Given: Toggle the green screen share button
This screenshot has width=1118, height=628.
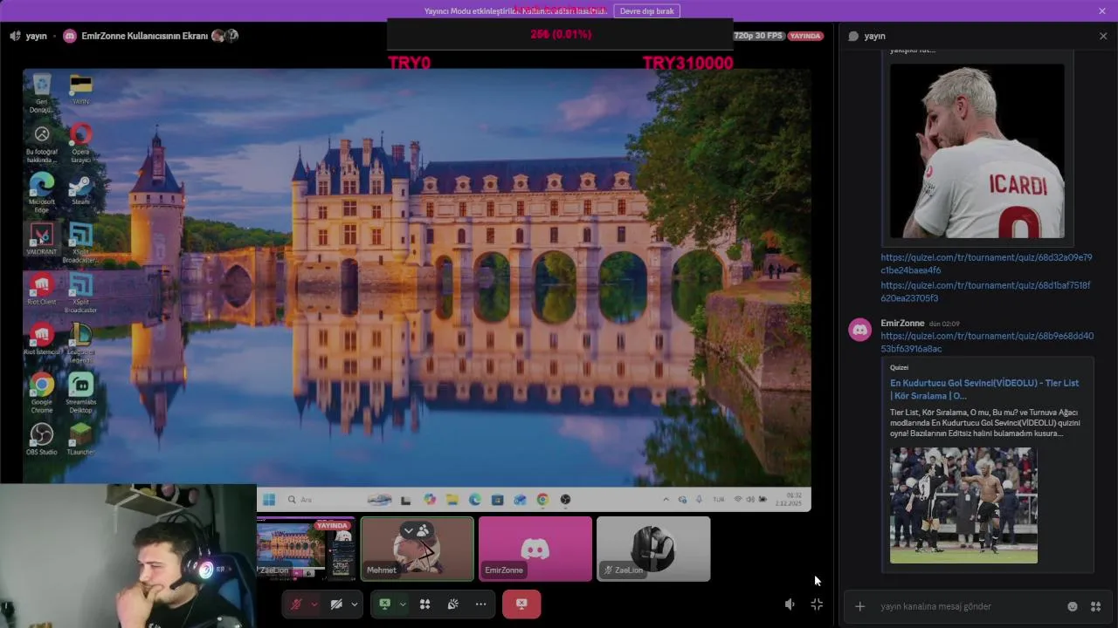Looking at the screenshot, I should pos(384,604).
